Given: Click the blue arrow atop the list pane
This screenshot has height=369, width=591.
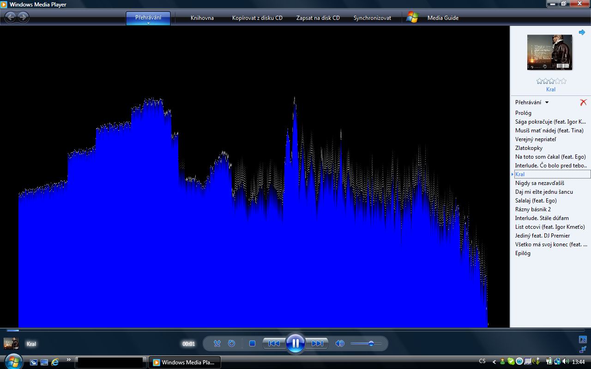Looking at the screenshot, I should [582, 32].
